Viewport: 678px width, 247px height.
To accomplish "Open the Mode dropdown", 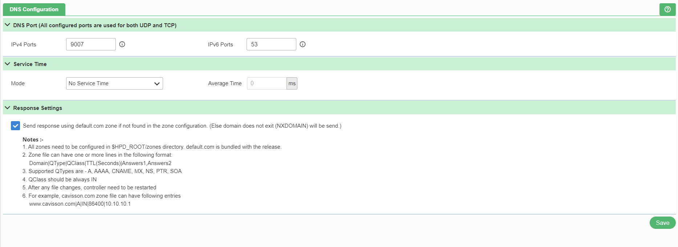I will 114,83.
